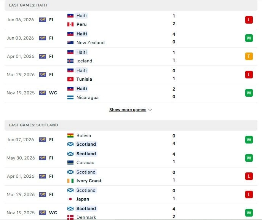The height and width of the screenshot is (220, 262).
Task: Click the Nicaragua flag icon
Action: click(70, 97)
